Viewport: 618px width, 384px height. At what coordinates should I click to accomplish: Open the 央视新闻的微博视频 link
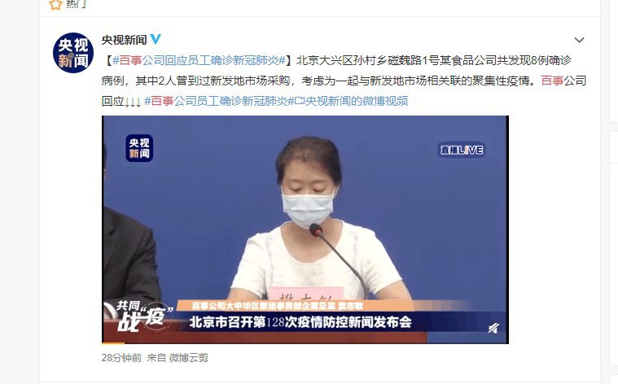(x=357, y=101)
